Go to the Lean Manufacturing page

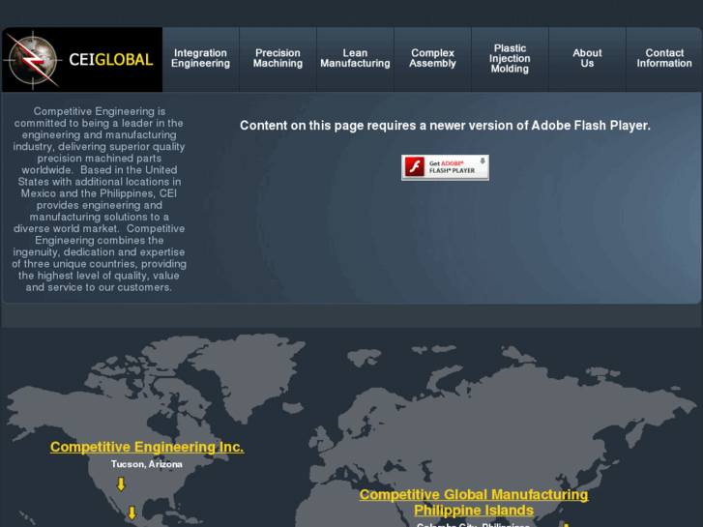355,58
